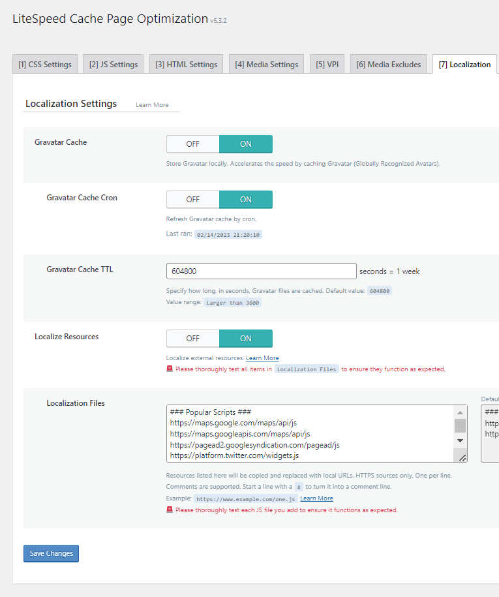Screen dimensions: 499x597
Task: Click the Gravatar Cache TTL input field
Action: click(x=261, y=271)
